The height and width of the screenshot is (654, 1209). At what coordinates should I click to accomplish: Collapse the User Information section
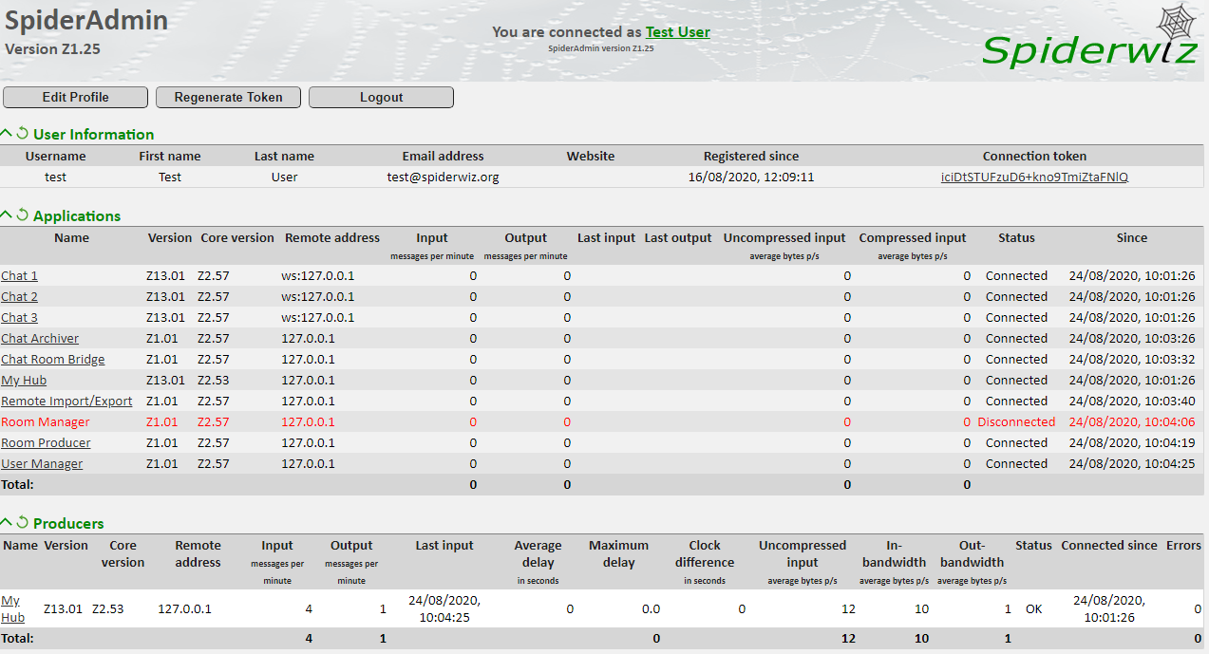[x=7, y=134]
